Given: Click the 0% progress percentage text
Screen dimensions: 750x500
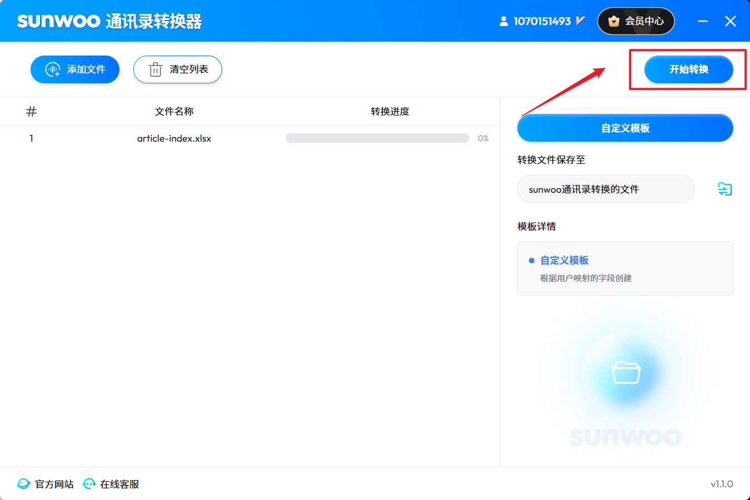Looking at the screenshot, I should [x=483, y=138].
